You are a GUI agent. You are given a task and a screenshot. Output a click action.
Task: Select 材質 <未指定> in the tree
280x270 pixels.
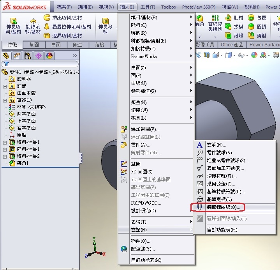32,107
